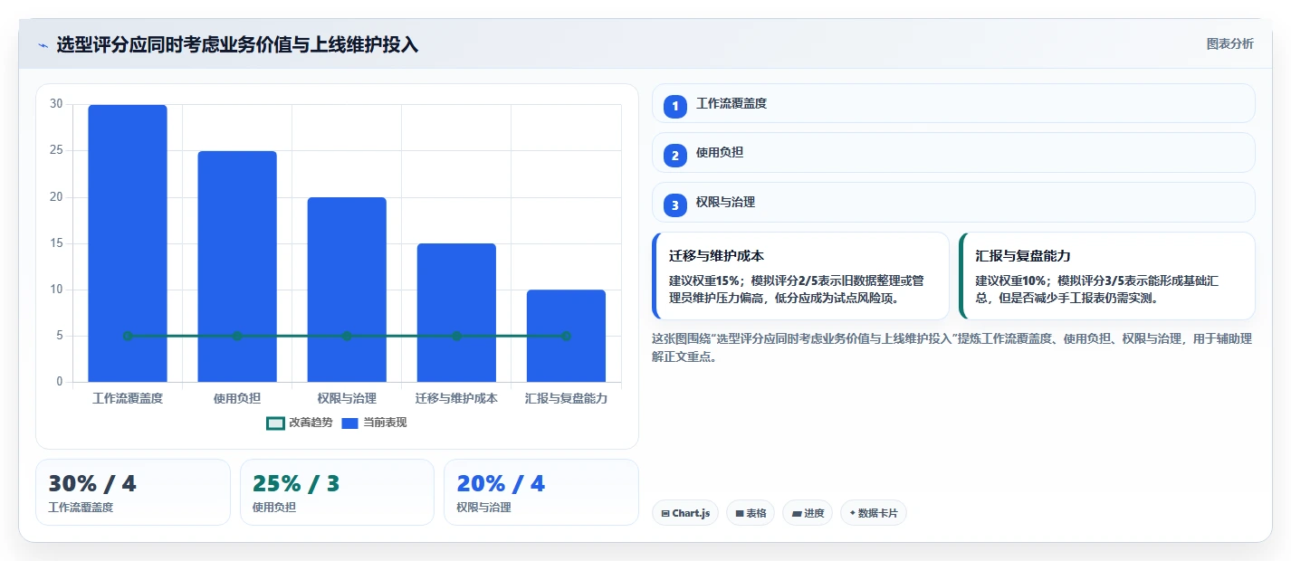The image size is (1291, 561).
Task: Click the 工作流覆盖度 bar in chart
Action: tap(128, 243)
